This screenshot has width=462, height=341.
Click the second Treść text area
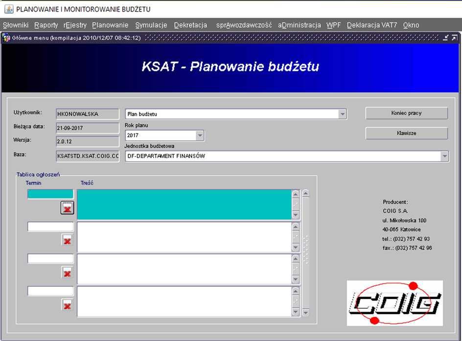coord(184,237)
